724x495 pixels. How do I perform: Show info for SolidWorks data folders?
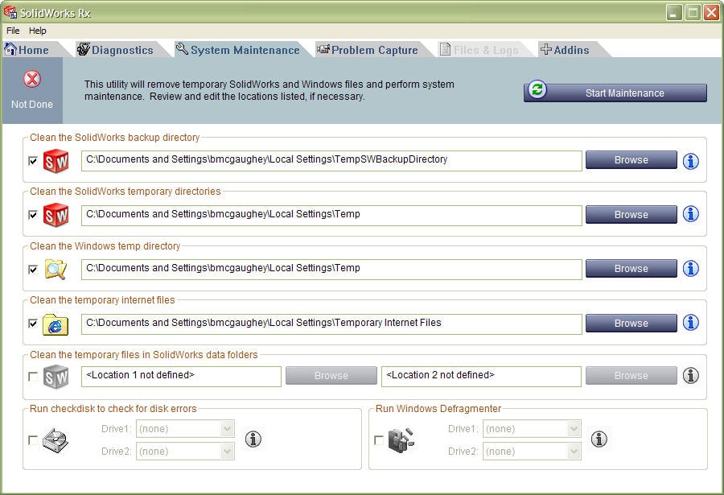coord(691,375)
